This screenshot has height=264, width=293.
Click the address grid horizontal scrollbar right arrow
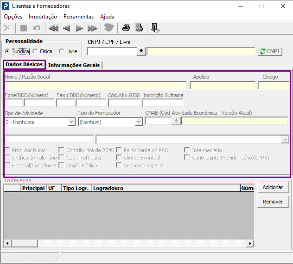click(250, 243)
